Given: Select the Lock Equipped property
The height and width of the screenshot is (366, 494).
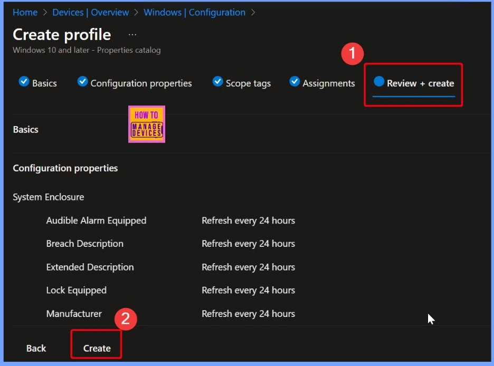Looking at the screenshot, I should 76,290.
